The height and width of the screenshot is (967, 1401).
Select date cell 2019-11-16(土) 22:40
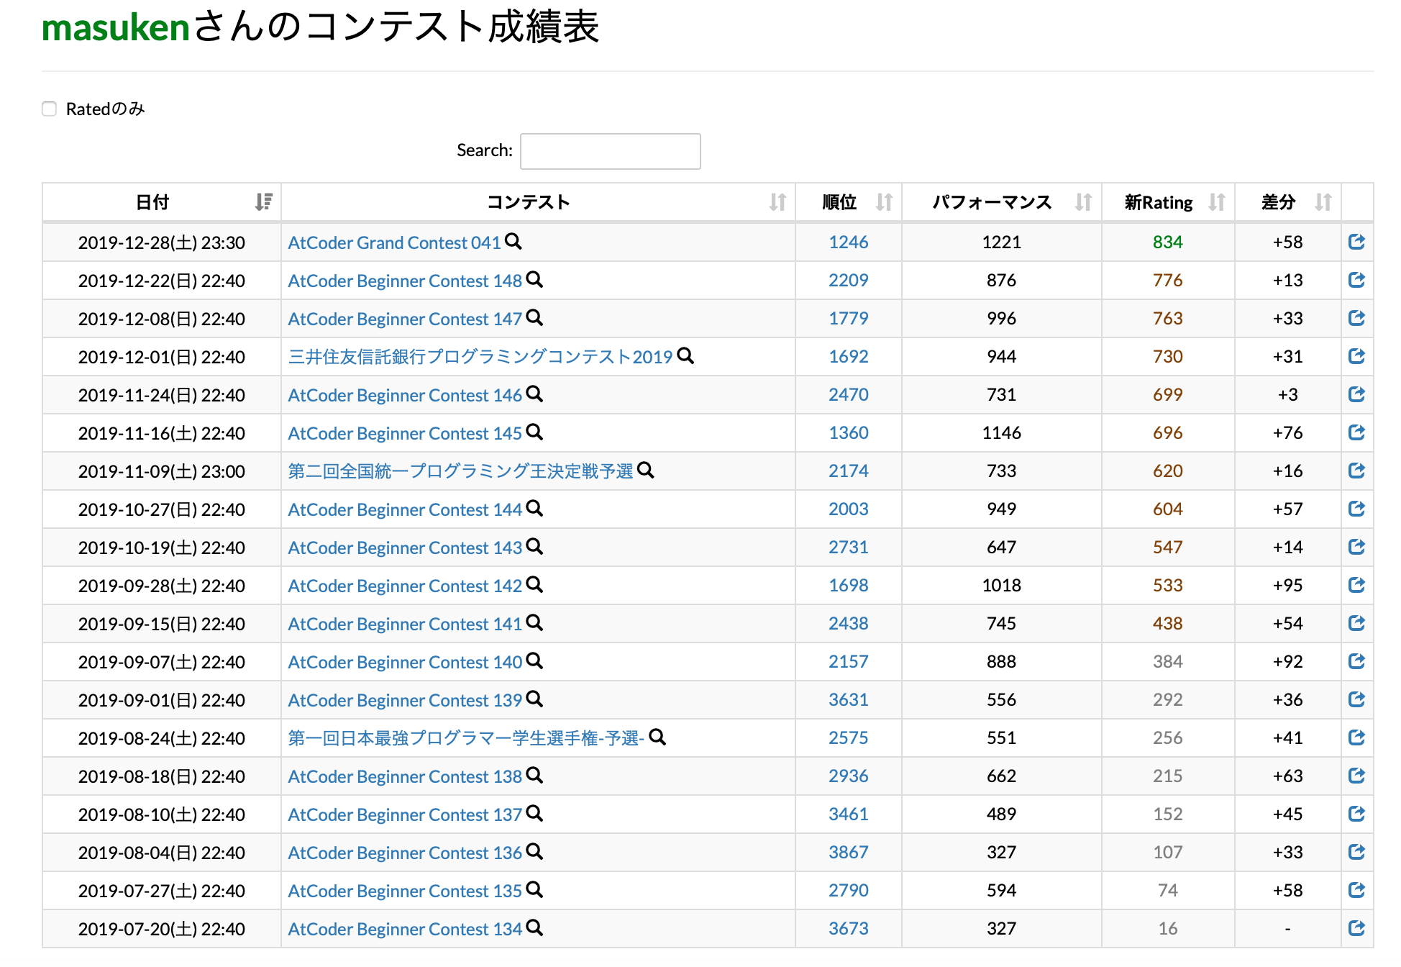tap(162, 433)
